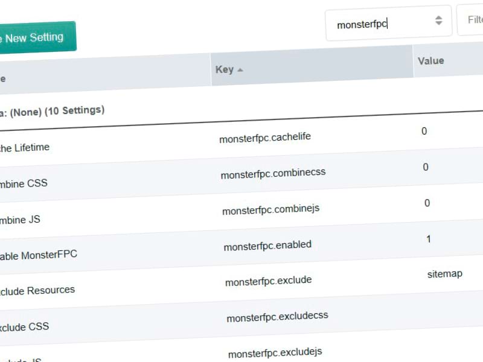The image size is (483, 362).
Task: Click the Cache Lifetime setting name
Action: [24, 147]
